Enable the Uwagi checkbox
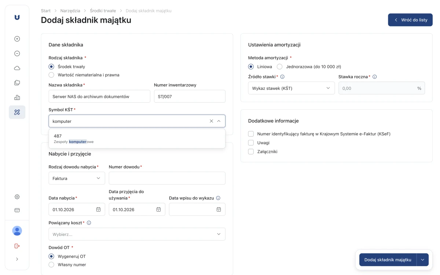 coord(251,143)
